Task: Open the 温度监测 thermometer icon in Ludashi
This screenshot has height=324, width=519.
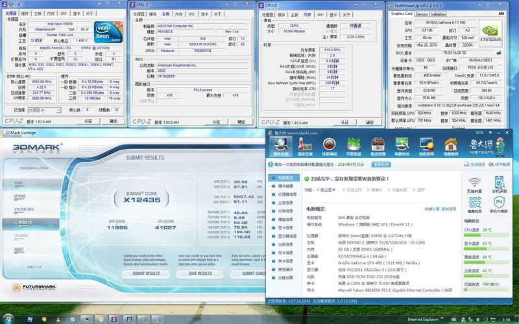Action: (x=305, y=146)
